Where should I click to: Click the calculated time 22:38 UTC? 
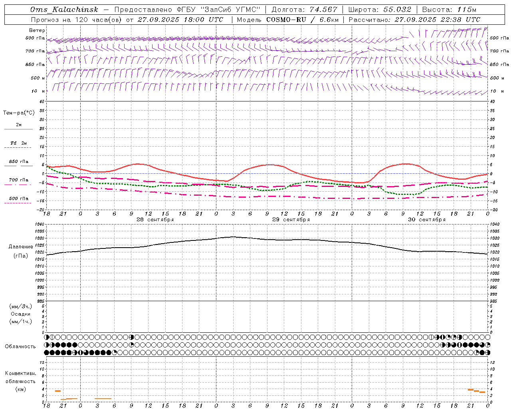tap(461, 20)
